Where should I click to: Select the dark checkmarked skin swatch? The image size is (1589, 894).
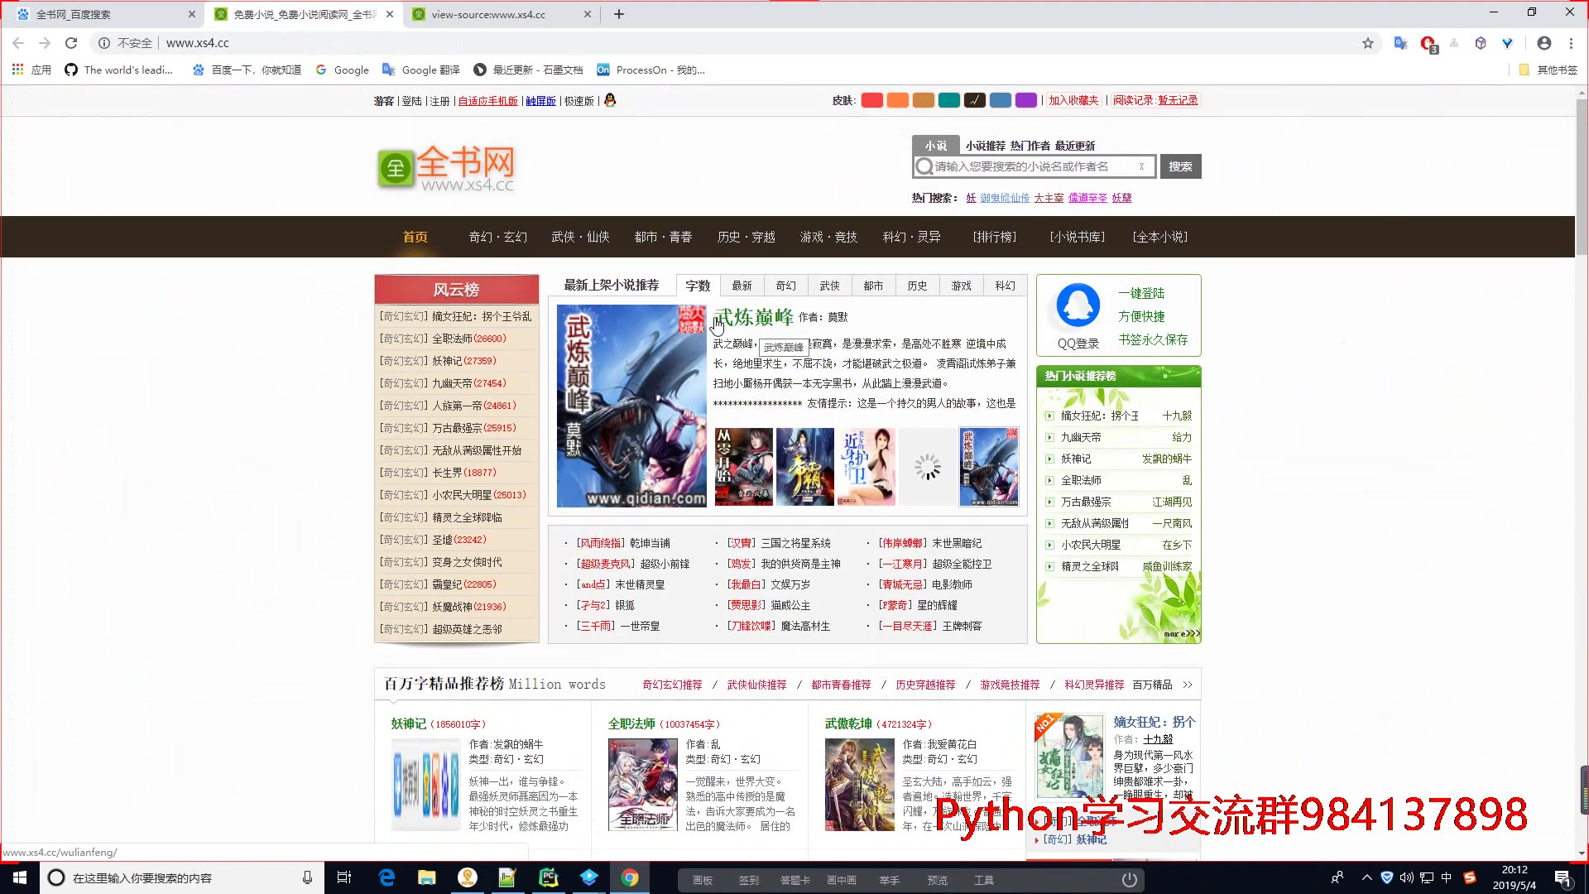975,100
